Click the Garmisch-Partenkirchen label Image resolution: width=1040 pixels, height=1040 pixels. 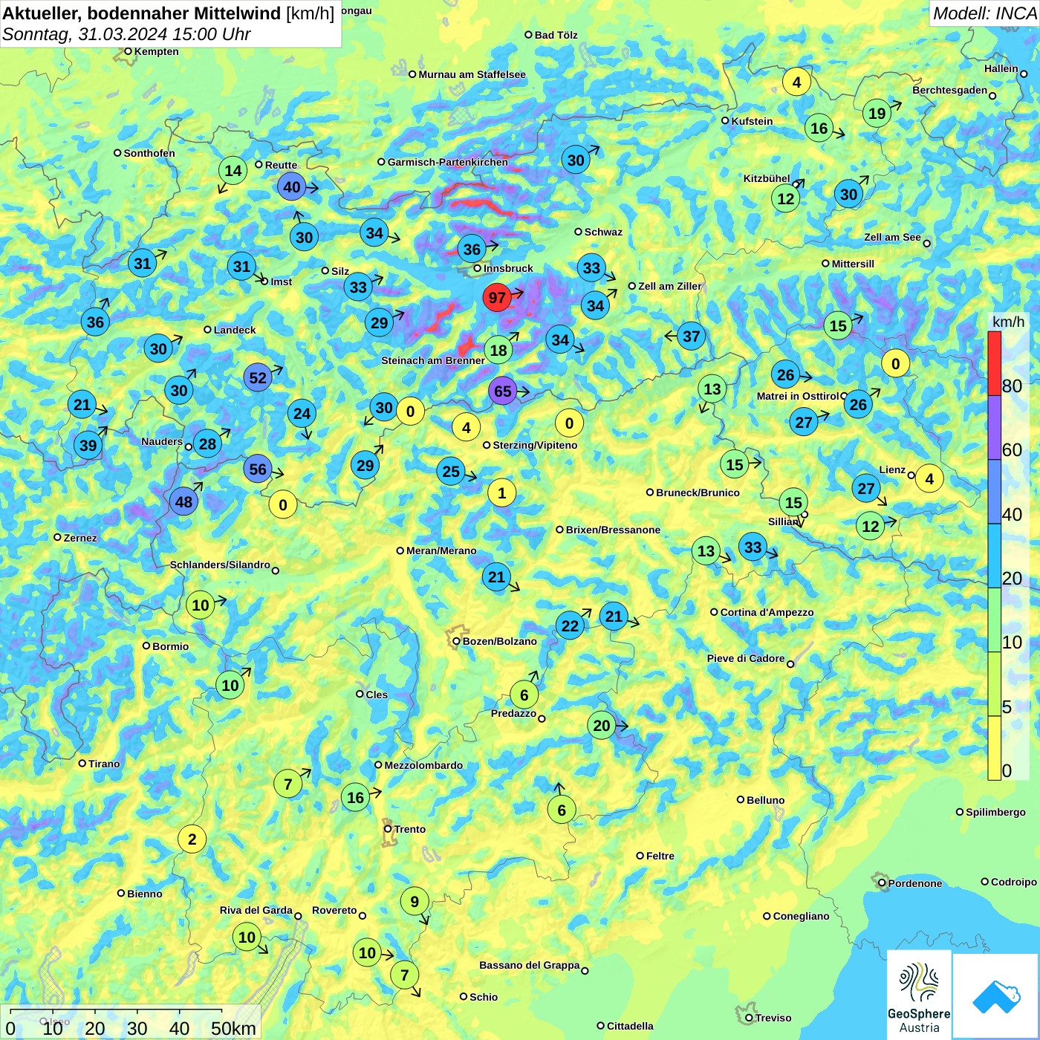(x=448, y=162)
